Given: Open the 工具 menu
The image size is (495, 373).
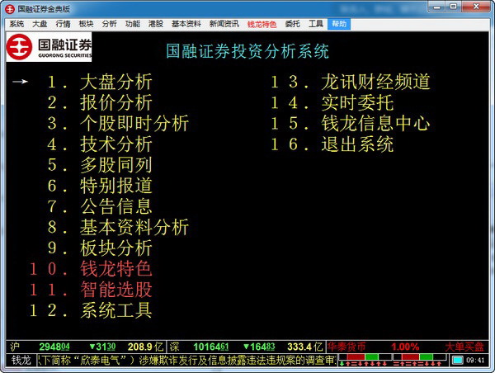Looking at the screenshot, I should (x=316, y=24).
